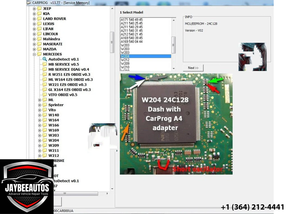
Task: Expand the W169 tree node
Action: (39, 130)
